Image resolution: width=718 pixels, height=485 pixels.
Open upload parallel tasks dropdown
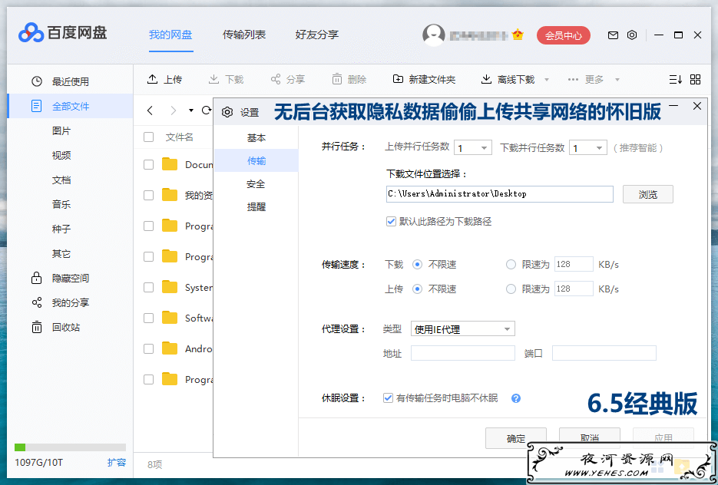[472, 148]
